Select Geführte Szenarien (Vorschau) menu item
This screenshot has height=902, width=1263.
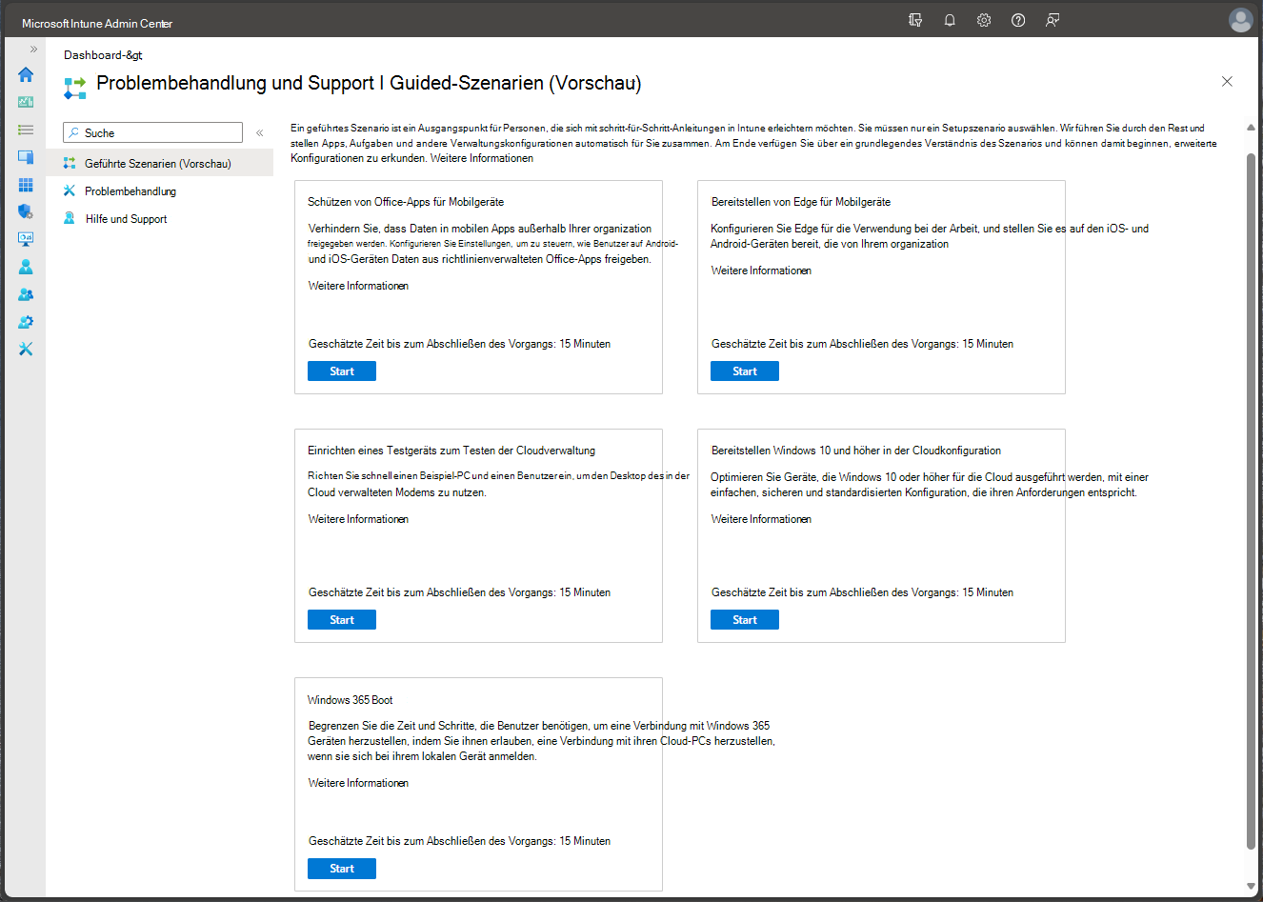tap(159, 164)
